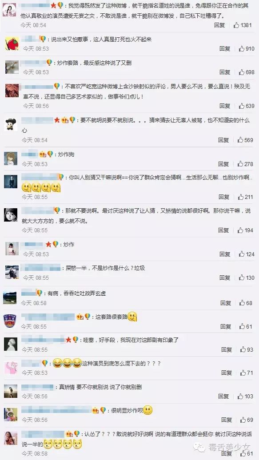This screenshot has width=259, height=460.
Task: Like the 这套路很套路 comment
Action: coord(242,326)
